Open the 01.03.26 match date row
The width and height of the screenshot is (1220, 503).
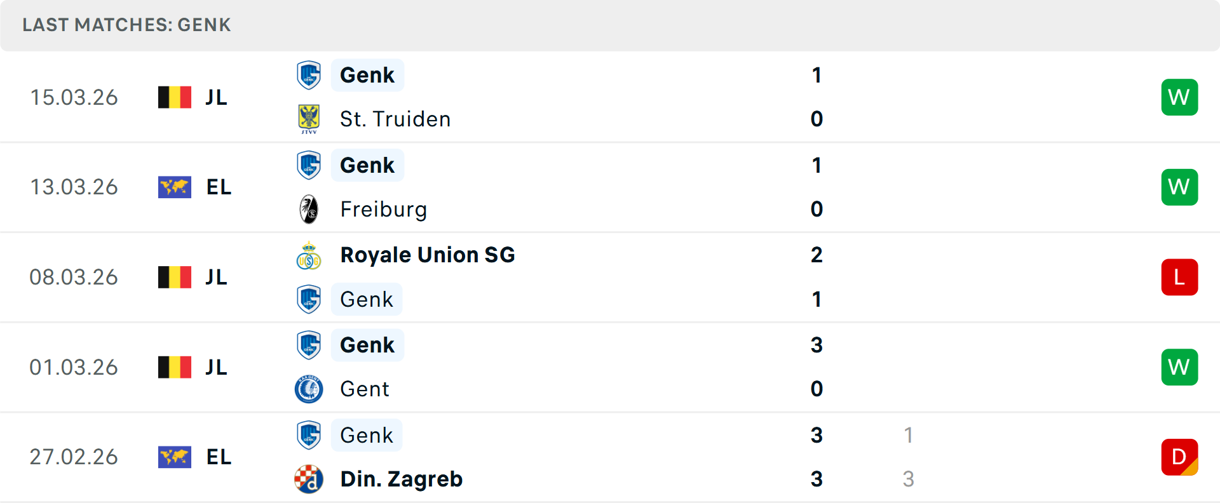74,367
